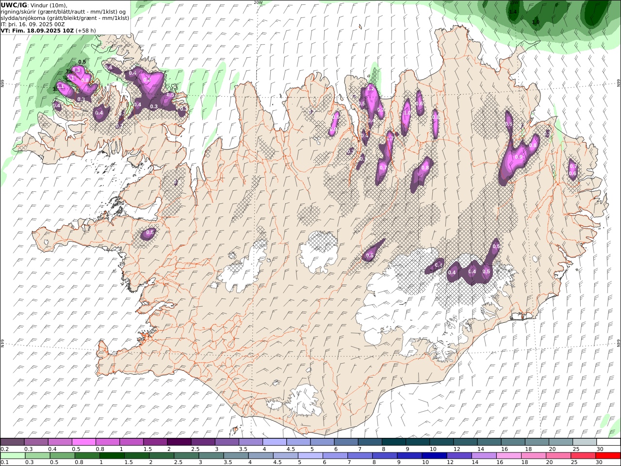Select the 3 violet swatch in the top legend row
Screen dimensions: 621x466
227,442
